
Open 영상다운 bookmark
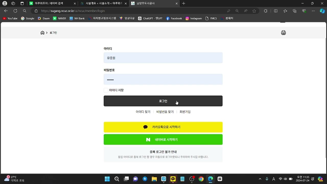(127, 18)
